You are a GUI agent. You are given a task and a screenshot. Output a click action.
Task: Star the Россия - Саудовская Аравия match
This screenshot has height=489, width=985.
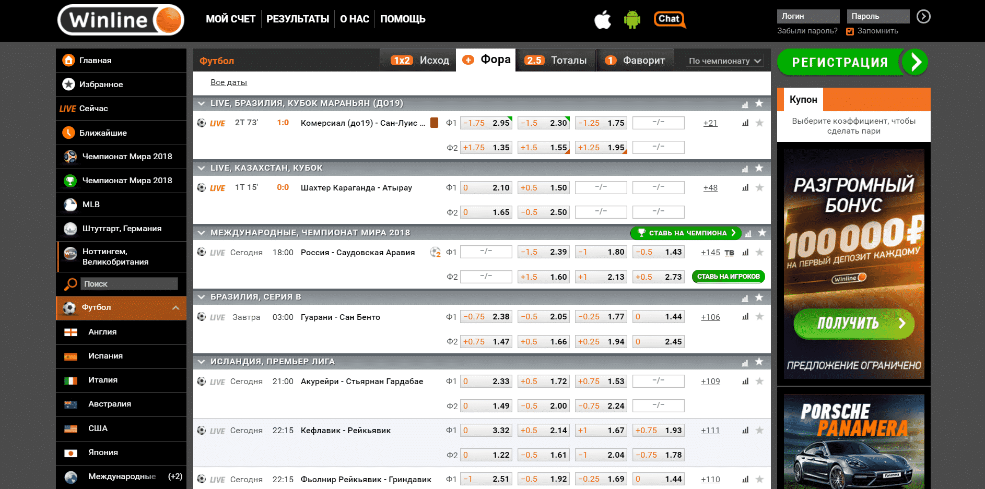point(760,253)
